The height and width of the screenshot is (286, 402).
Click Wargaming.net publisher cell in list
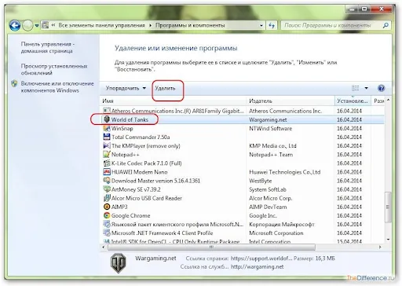click(268, 119)
